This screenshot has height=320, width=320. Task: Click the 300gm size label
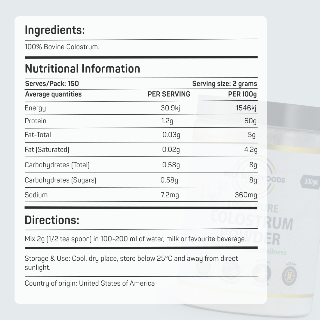coord(311,182)
